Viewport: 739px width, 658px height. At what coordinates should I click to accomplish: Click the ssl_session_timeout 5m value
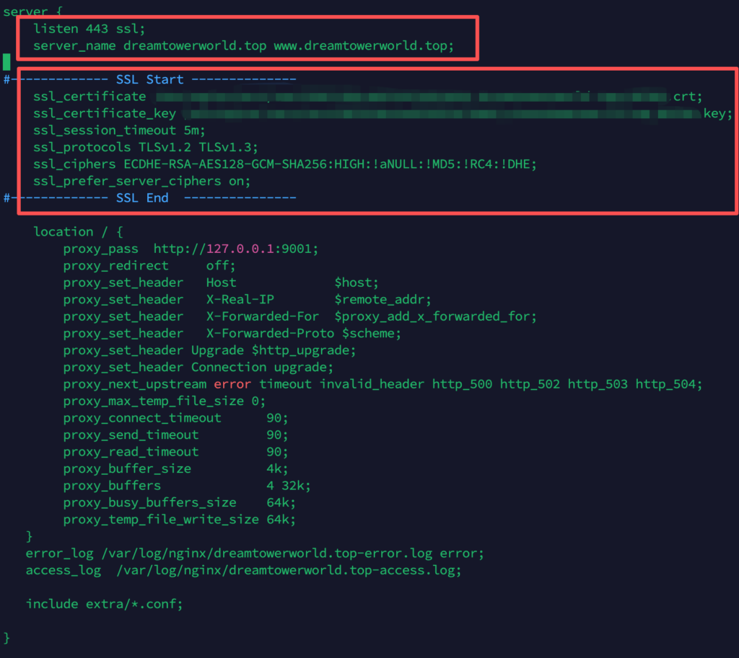[194, 130]
